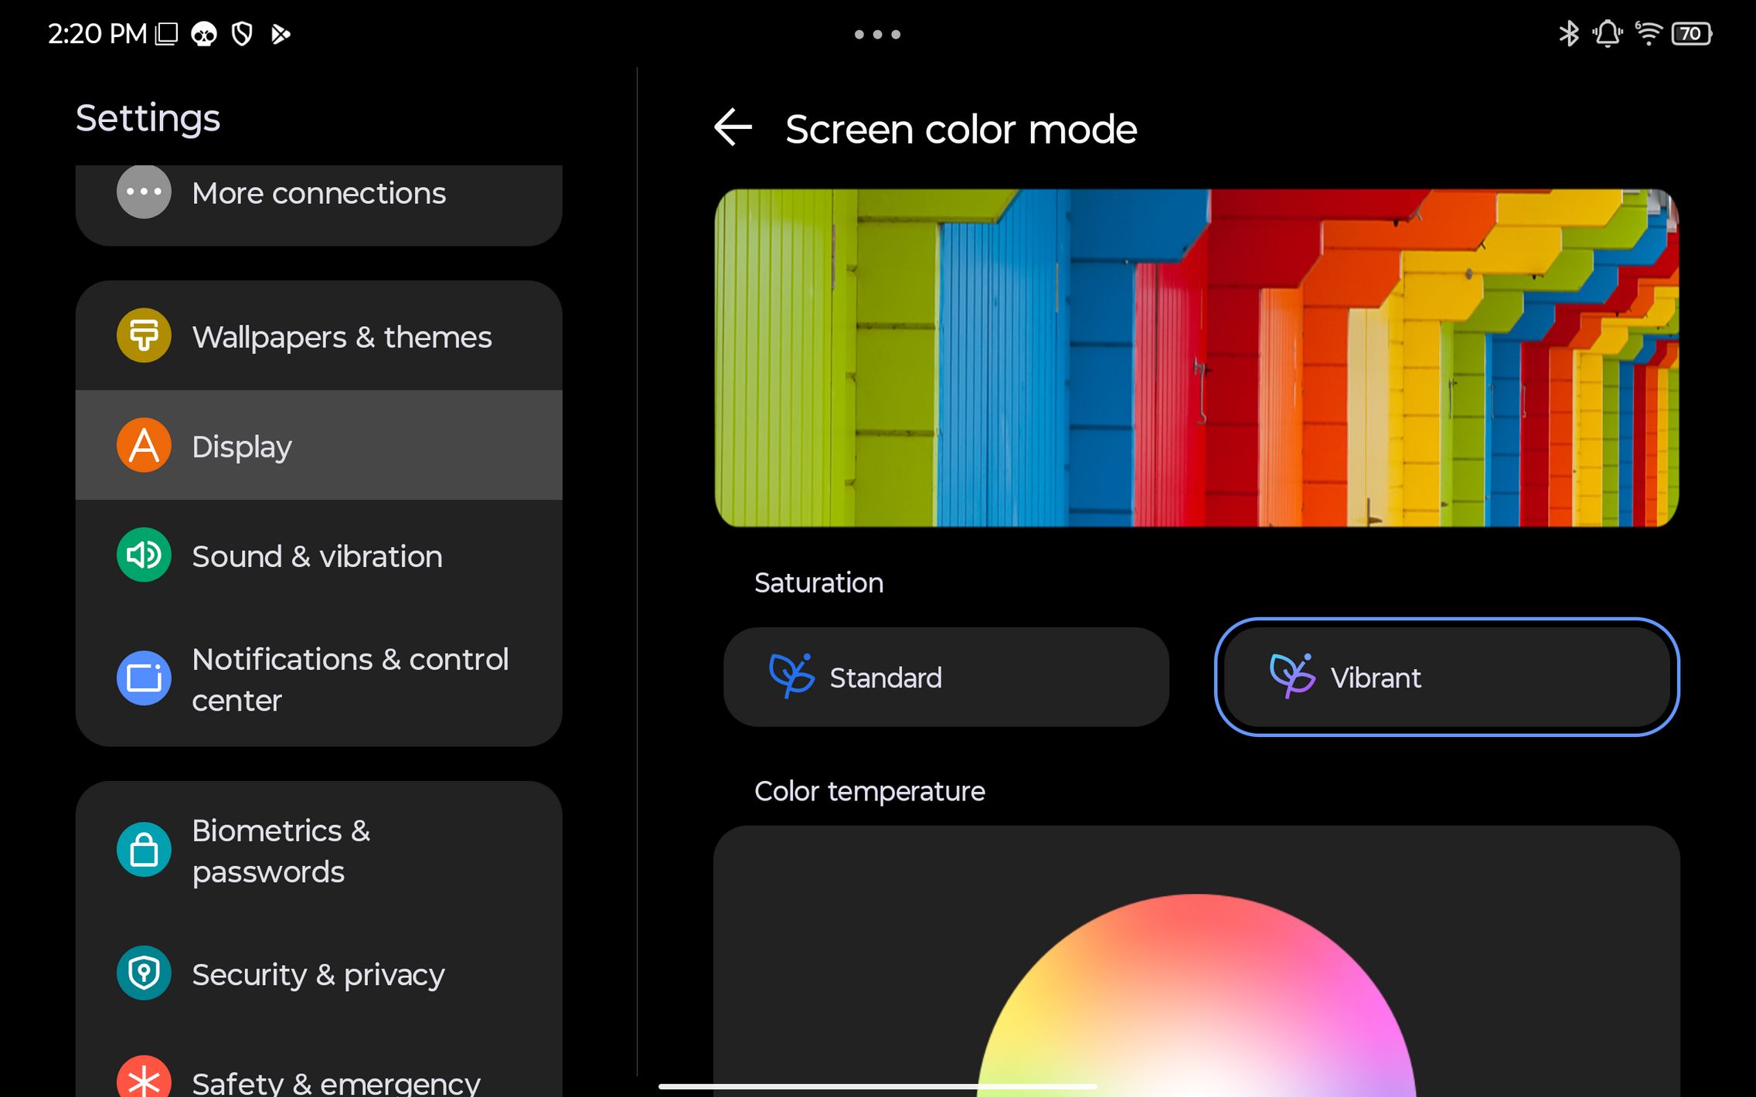The height and width of the screenshot is (1097, 1756).
Task: Tap the three-dot handle at top center
Action: coord(877,35)
